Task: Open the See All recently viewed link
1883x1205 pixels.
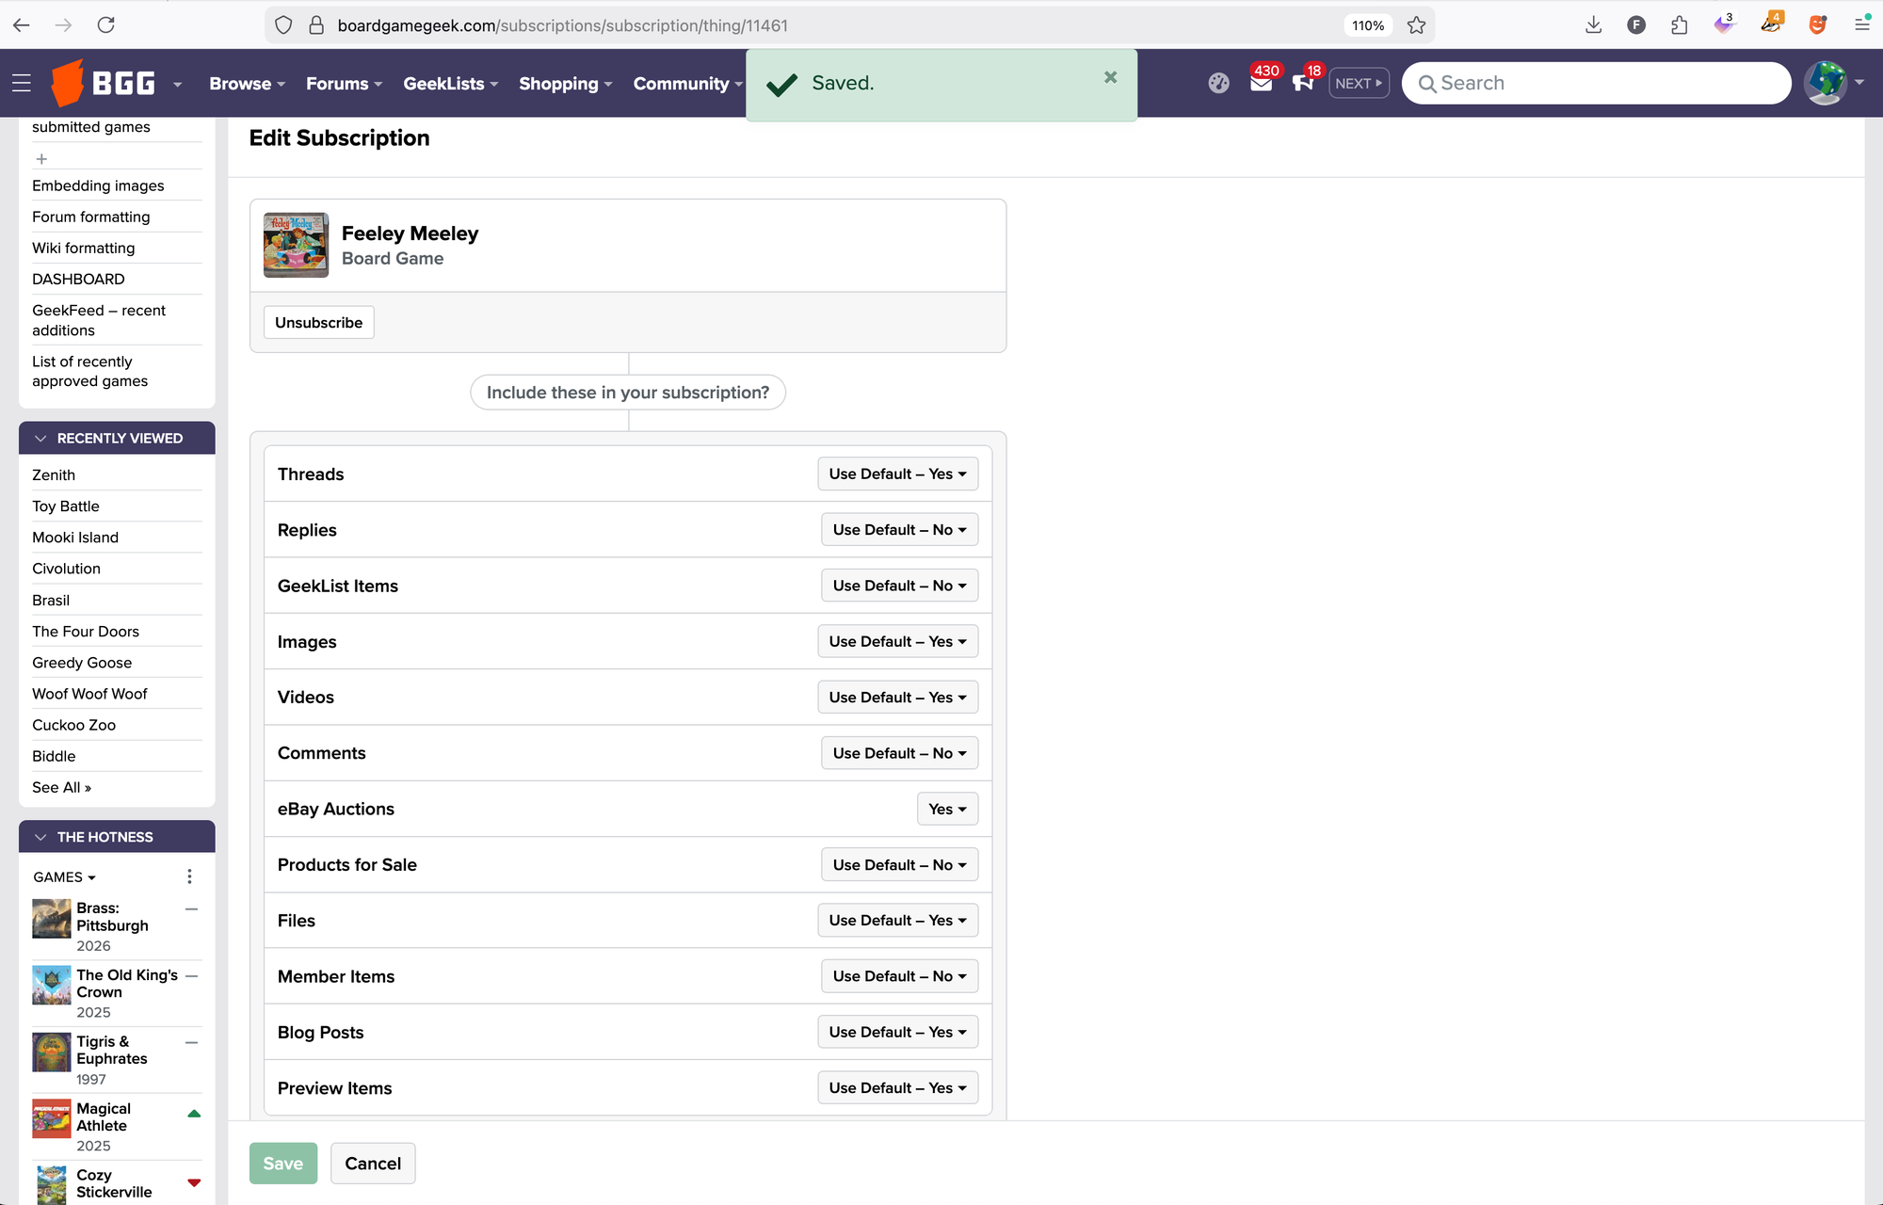Action: coord(61,787)
